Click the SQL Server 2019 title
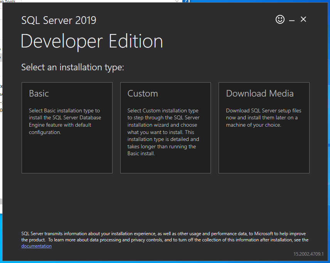Viewport: 330px width, 263px height. pyautogui.click(x=59, y=20)
